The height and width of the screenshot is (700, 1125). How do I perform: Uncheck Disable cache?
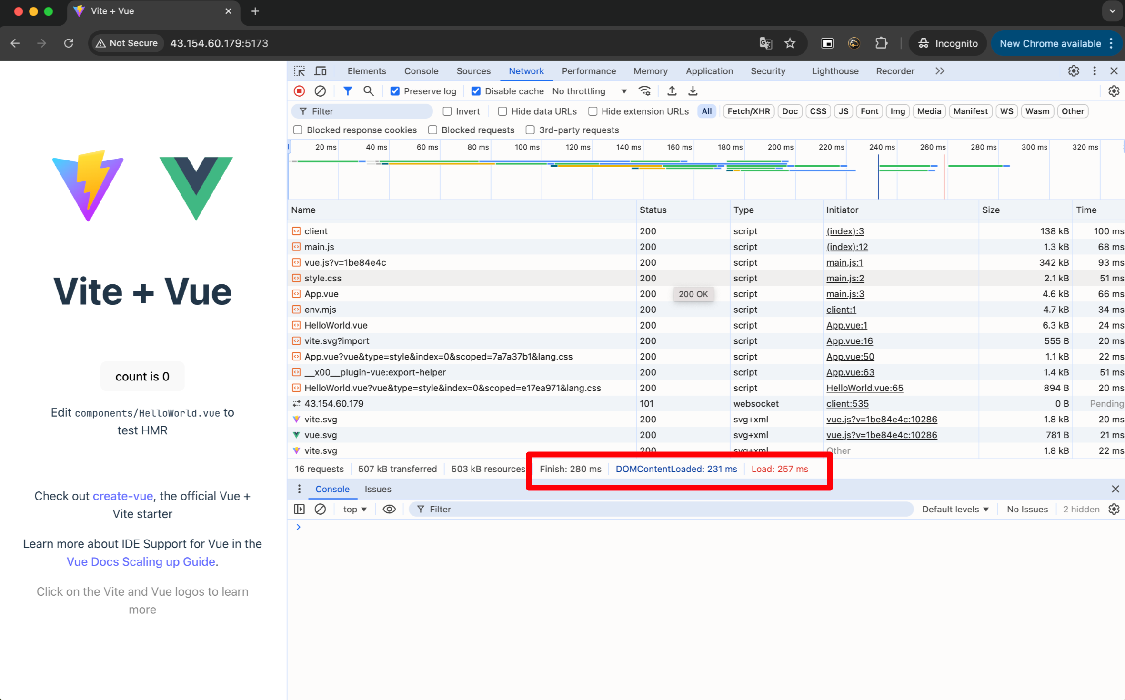pyautogui.click(x=476, y=91)
